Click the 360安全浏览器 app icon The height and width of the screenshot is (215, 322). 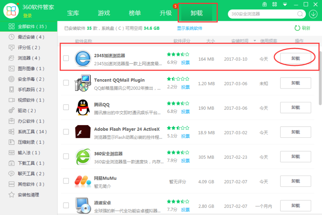[83, 157]
